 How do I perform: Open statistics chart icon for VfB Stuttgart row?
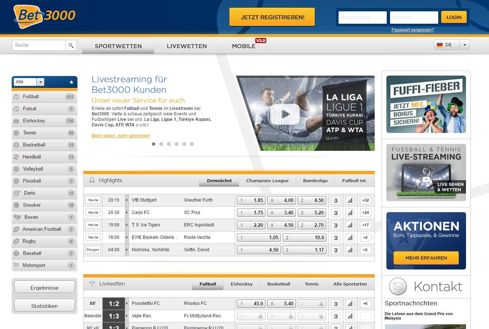(x=350, y=200)
